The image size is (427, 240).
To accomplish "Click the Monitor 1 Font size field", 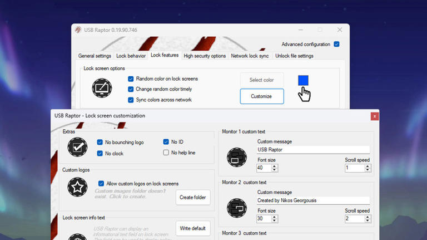I will click(264, 168).
